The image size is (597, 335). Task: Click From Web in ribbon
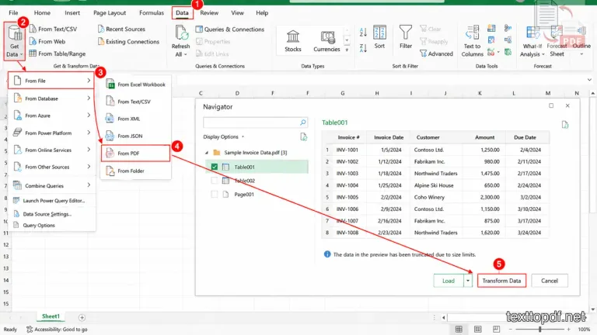pyautogui.click(x=47, y=41)
